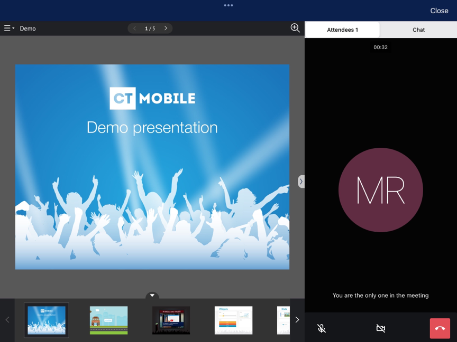Tap the three dots at top
This screenshot has width=457, height=342.
(229, 5)
